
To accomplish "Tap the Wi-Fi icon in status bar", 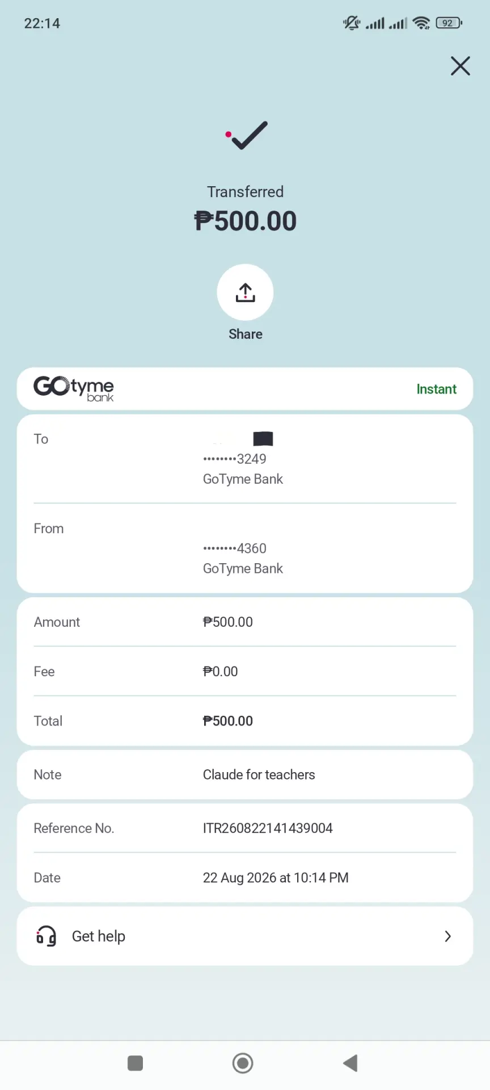I will click(421, 23).
